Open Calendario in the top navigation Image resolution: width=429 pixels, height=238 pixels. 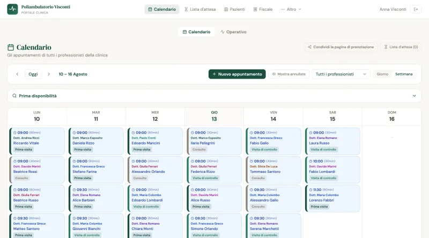[162, 9]
